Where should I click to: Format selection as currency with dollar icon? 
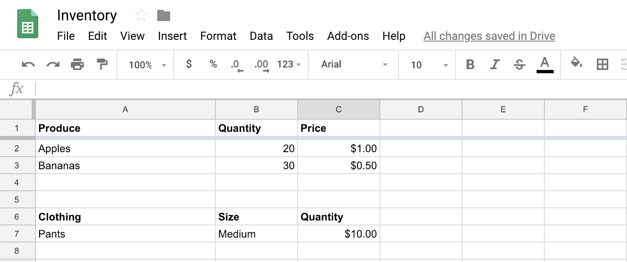click(189, 64)
